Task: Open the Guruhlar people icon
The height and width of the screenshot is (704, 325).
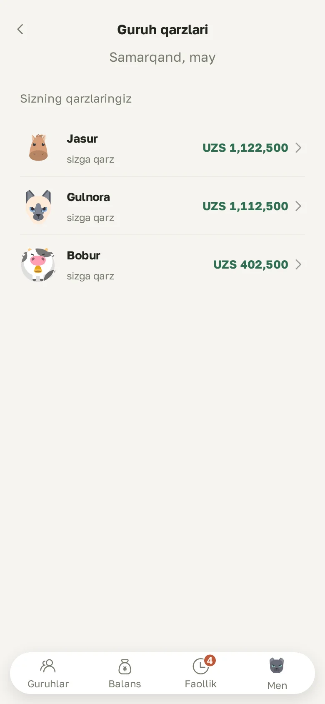Action: (48, 666)
